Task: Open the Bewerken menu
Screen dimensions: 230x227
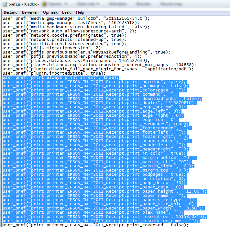Action: pos(30,12)
